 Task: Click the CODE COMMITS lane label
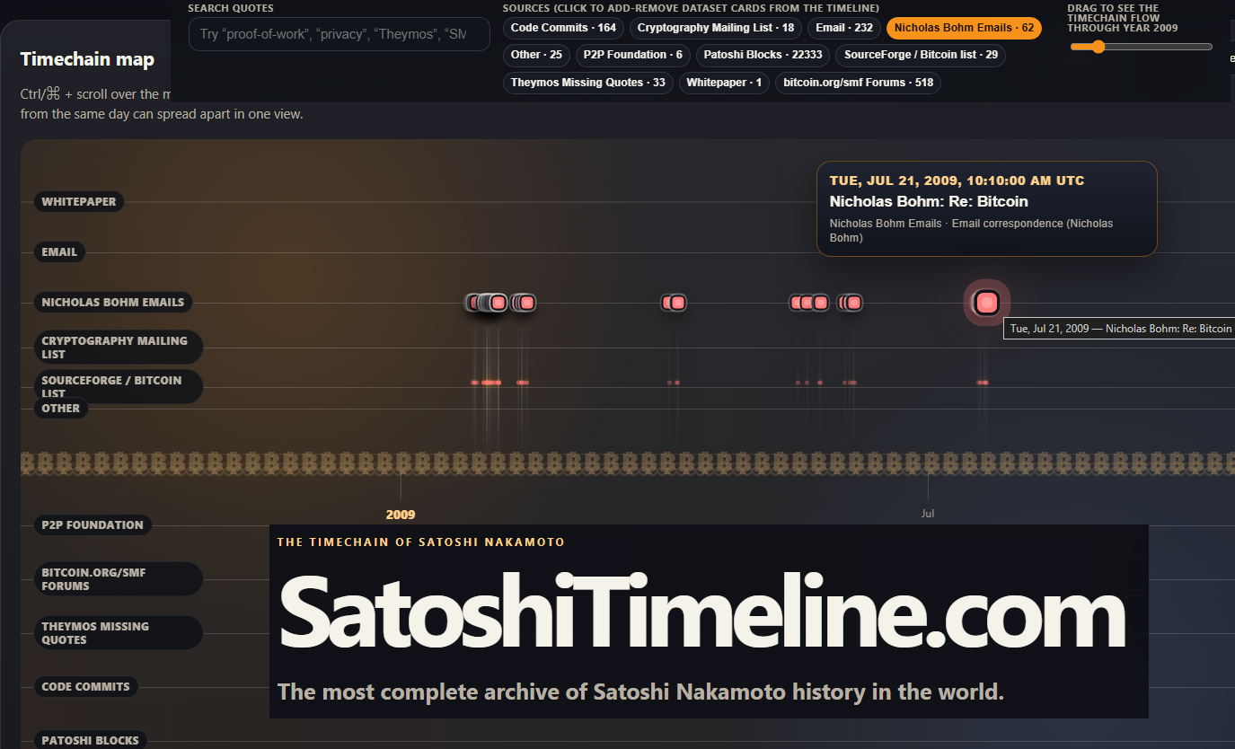click(85, 687)
